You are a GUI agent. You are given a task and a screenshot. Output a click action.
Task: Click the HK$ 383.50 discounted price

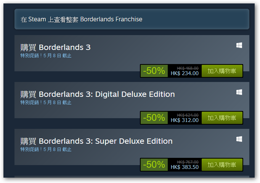coord(185,167)
